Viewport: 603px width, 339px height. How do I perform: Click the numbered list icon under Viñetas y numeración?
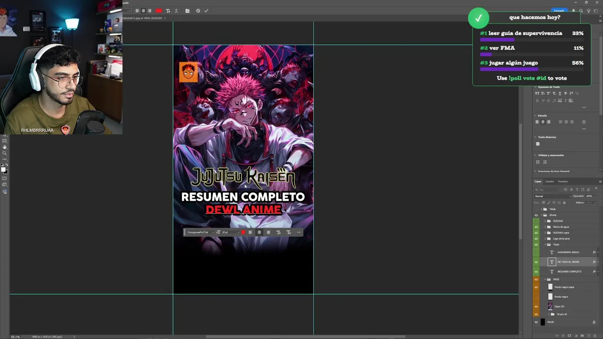545,162
